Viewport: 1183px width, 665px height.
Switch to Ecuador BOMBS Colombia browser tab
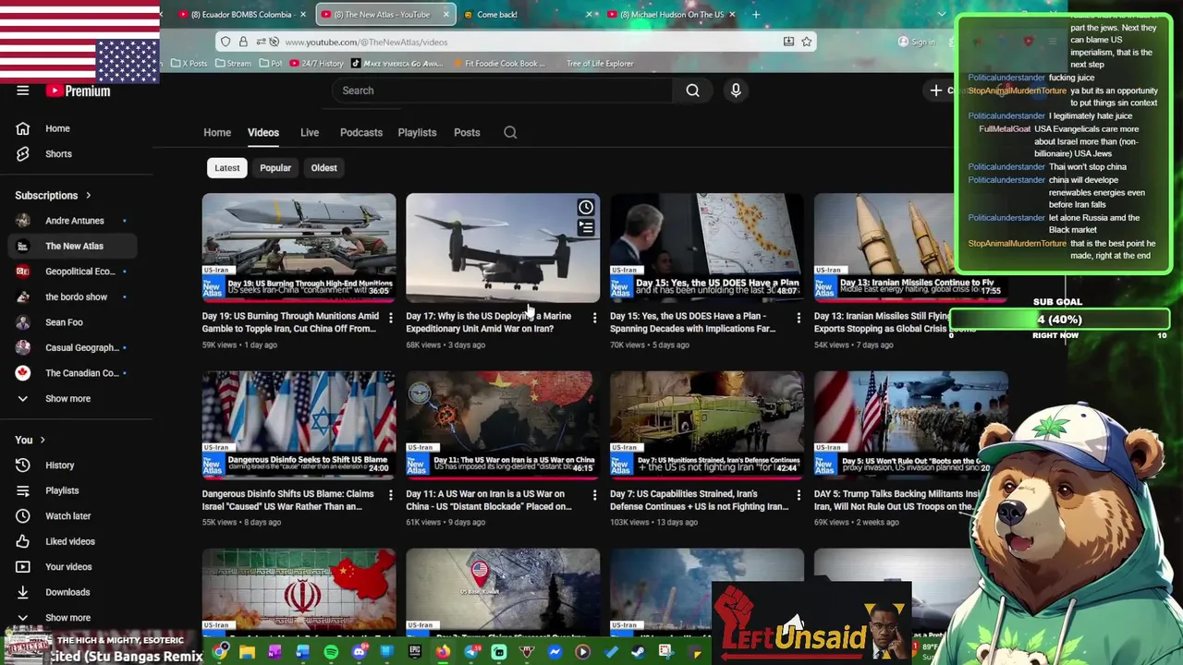click(242, 14)
